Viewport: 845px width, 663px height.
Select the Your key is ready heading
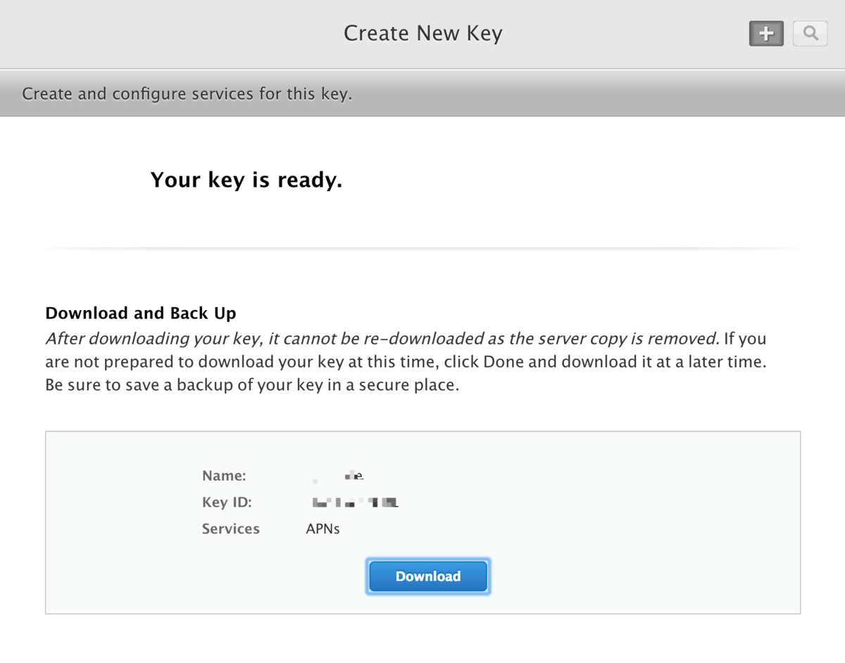click(x=246, y=180)
